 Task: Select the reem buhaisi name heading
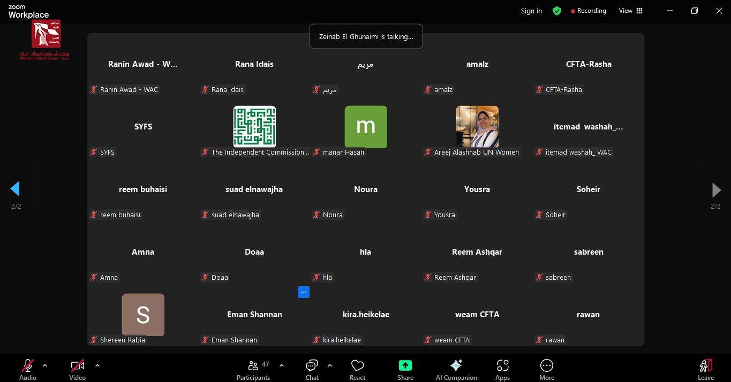(143, 189)
